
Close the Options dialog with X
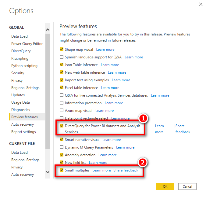tap(201, 4)
